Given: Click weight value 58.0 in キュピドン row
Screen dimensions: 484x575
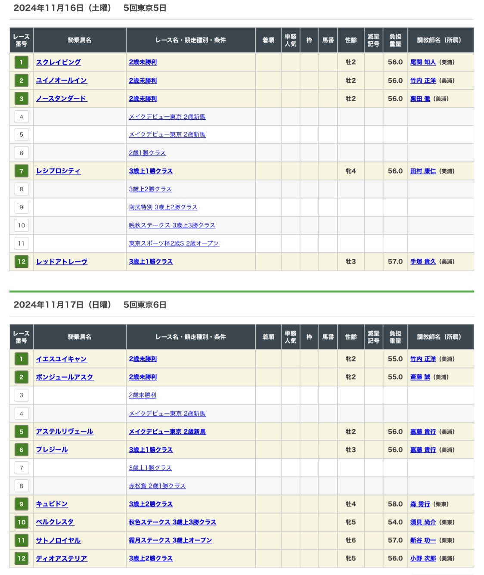Looking at the screenshot, I should [x=395, y=504].
